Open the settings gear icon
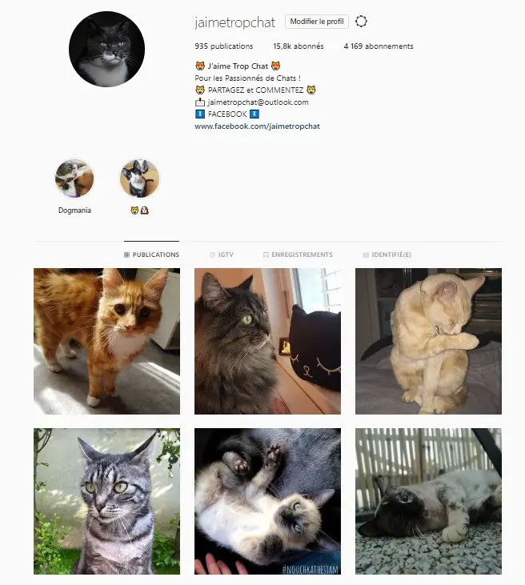The width and height of the screenshot is (525, 585). 361,22
